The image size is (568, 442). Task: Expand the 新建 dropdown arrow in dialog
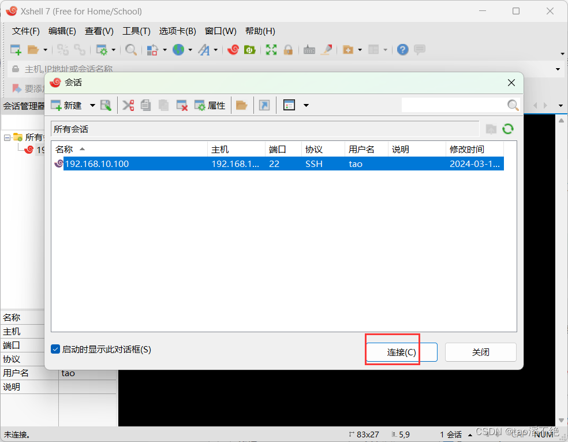[92, 106]
